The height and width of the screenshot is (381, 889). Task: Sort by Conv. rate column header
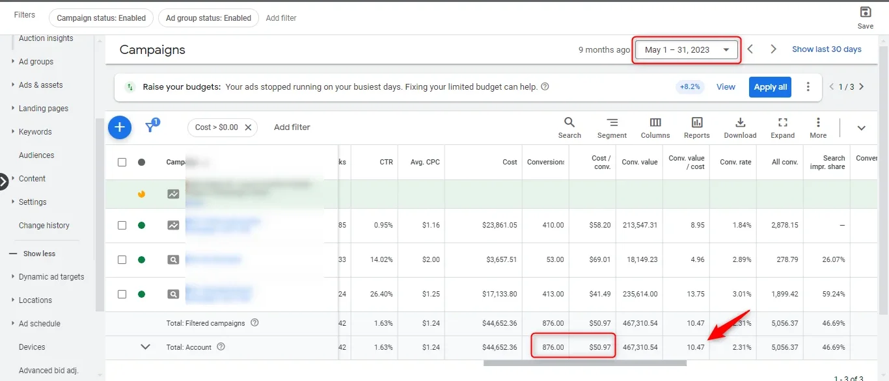[x=735, y=162]
